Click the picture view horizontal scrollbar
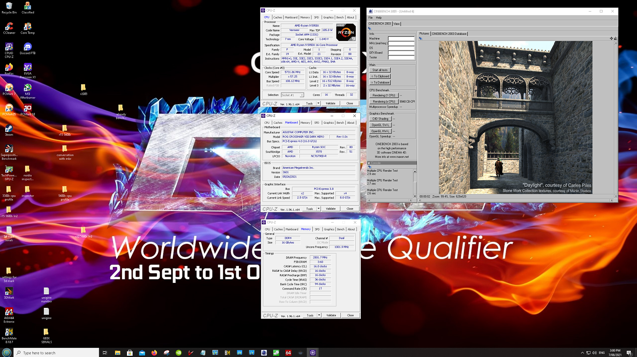This screenshot has width=637, height=357. tap(515, 200)
